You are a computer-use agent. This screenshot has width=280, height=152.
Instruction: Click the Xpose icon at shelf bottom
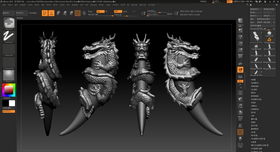240,145
